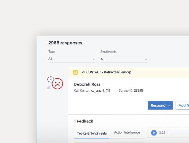Viewport: 189px width, 143px height.
Task: Click the Respond button
Action: (x=160, y=105)
